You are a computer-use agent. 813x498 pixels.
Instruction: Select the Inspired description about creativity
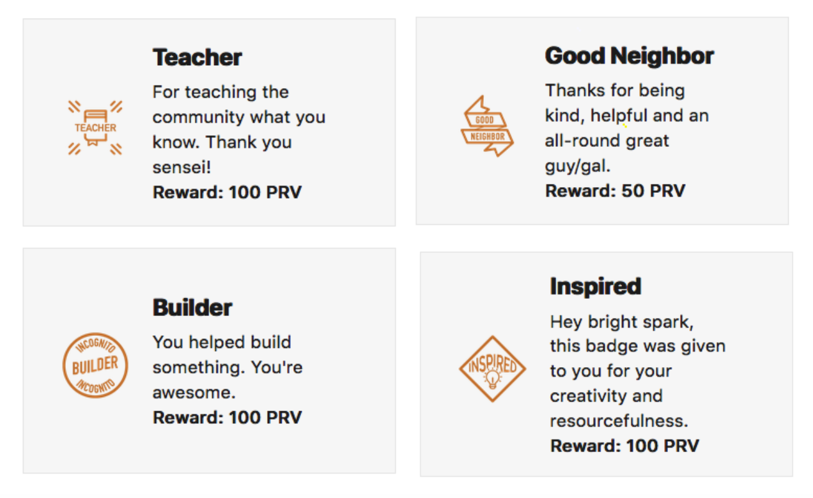[638, 371]
